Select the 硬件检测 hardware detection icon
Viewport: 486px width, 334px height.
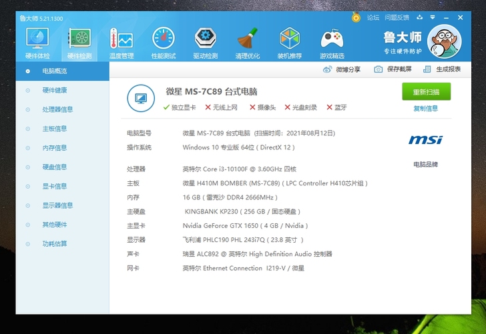(x=79, y=43)
